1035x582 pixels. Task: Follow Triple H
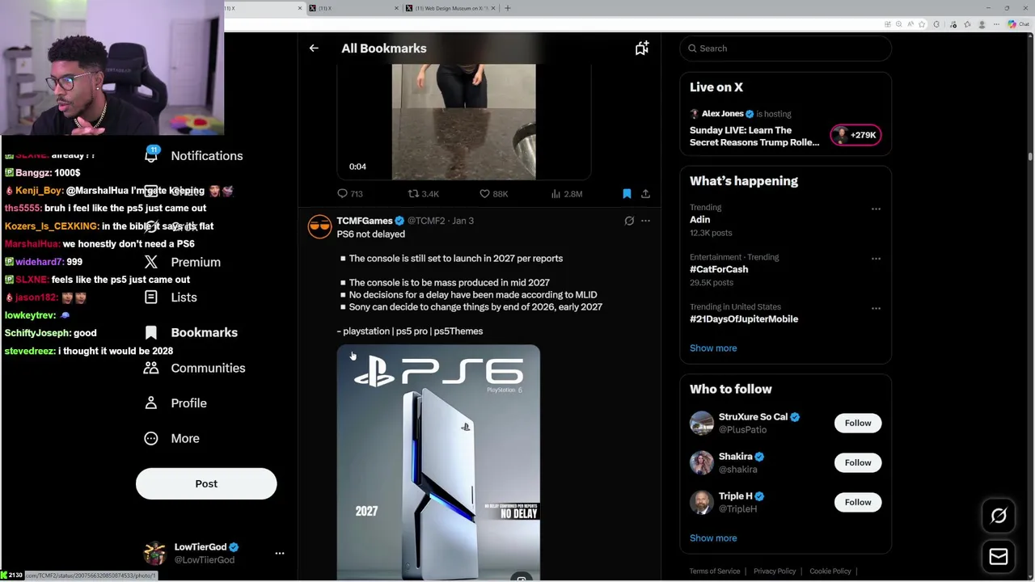click(858, 502)
